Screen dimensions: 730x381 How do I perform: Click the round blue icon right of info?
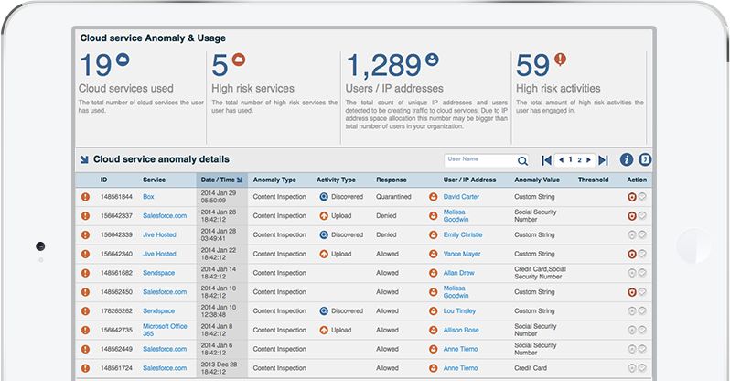point(645,160)
